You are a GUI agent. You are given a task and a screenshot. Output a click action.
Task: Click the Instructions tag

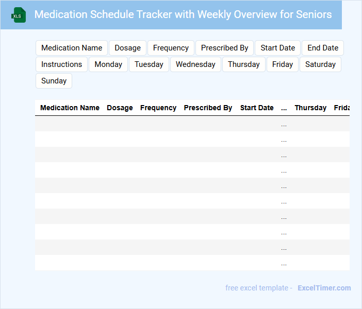pyautogui.click(x=61, y=64)
